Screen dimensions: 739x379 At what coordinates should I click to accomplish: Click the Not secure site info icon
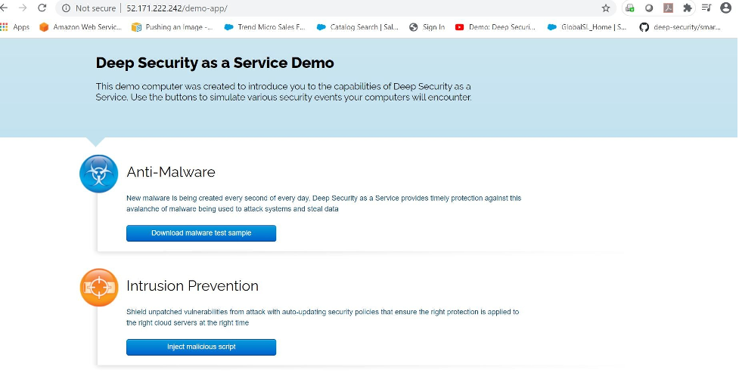[x=67, y=8]
